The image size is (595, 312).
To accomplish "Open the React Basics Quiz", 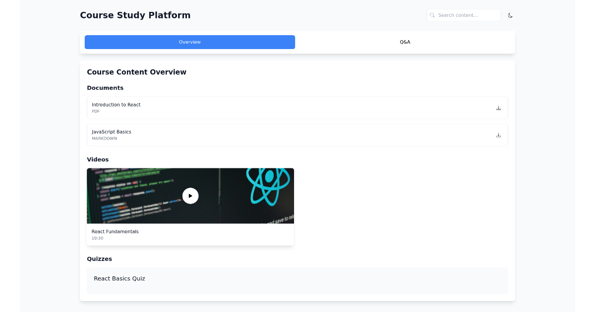I will pos(297,281).
